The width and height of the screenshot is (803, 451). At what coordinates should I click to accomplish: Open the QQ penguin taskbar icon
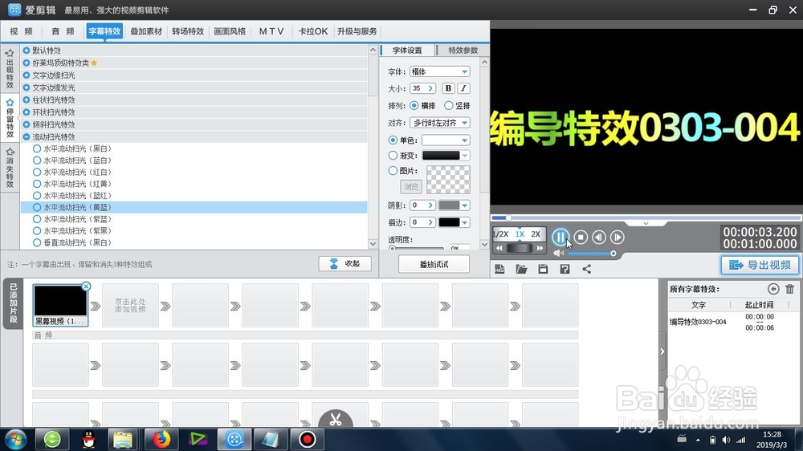pyautogui.click(x=89, y=439)
